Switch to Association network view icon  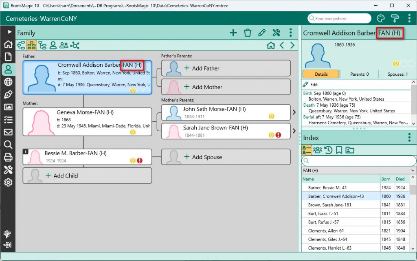pyautogui.click(x=75, y=46)
